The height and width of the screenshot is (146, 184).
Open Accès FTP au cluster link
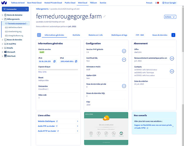[46, 126]
